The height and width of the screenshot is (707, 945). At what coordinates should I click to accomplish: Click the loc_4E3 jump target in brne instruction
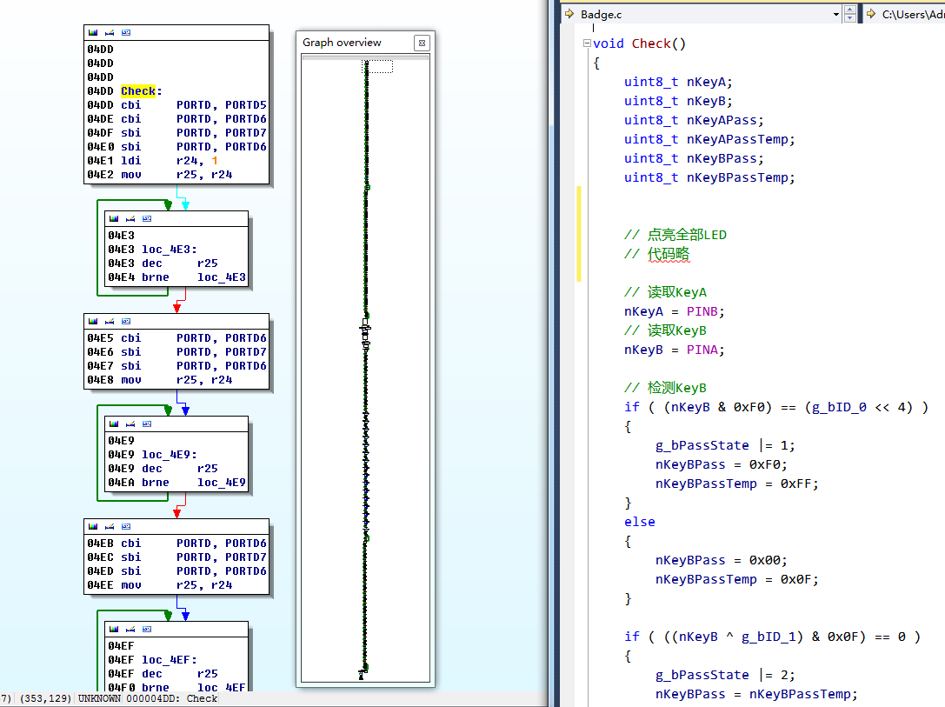tap(221, 277)
